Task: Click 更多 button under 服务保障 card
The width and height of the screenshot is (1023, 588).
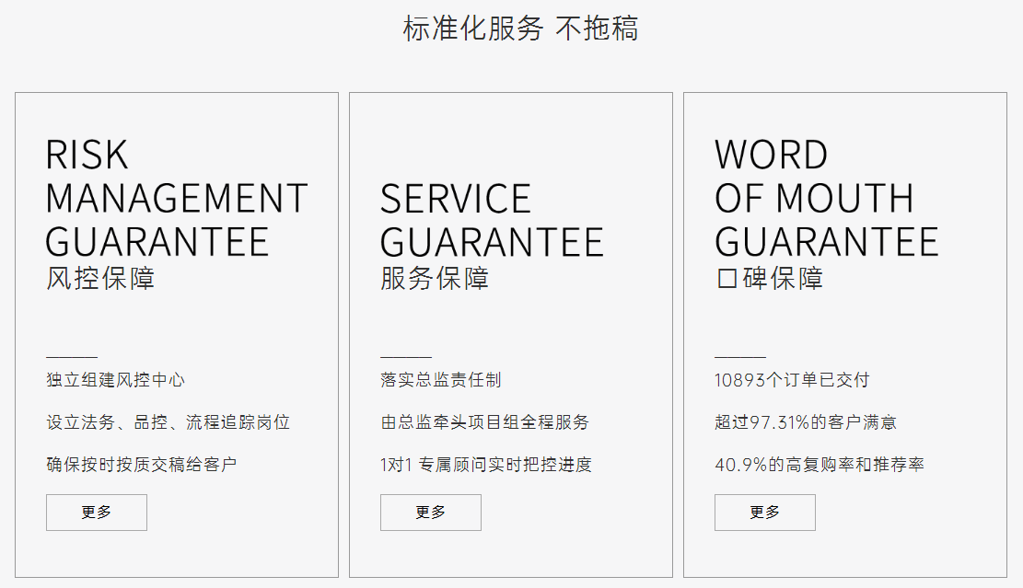Action: tap(430, 513)
